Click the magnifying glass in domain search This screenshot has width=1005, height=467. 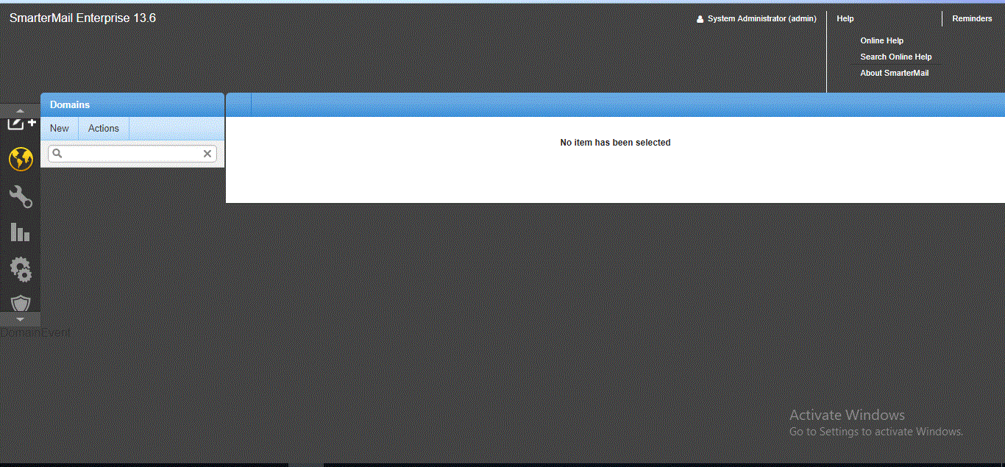click(57, 154)
